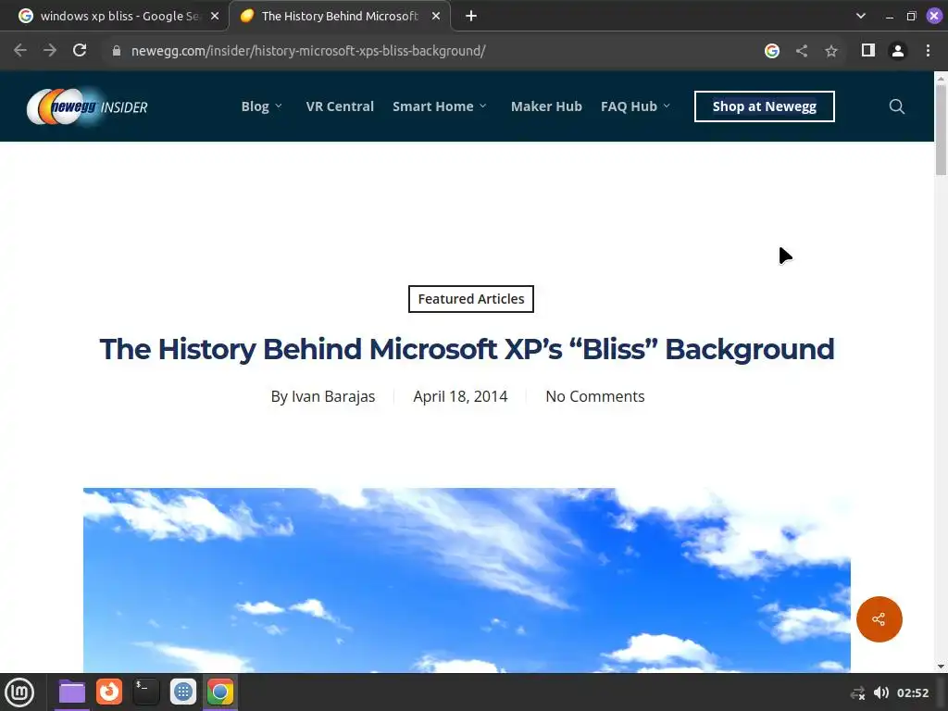Screen dimensions: 948x711
Task: Open the No Comments link
Action: (595, 396)
